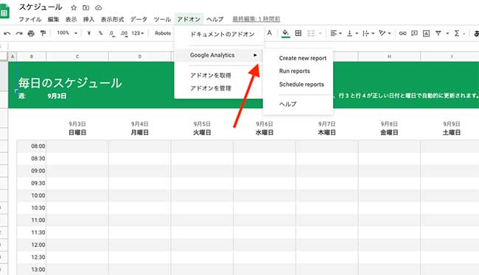
Task: Open the 挿入 menu
Action: coord(88,19)
